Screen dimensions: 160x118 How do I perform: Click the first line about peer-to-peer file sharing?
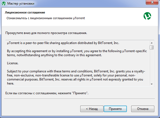point(63,43)
